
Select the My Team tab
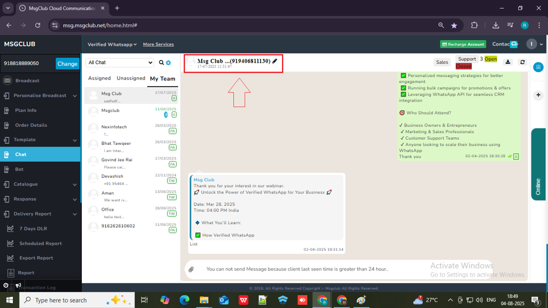pyautogui.click(x=163, y=79)
